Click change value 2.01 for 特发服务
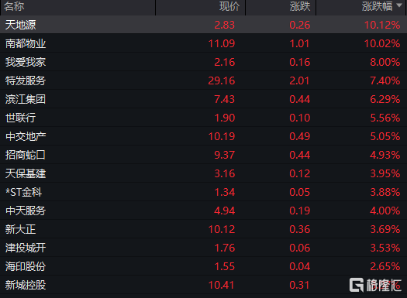 coord(299,80)
